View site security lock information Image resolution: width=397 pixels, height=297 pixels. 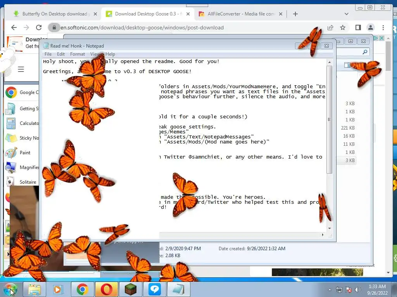pyautogui.click(x=54, y=27)
